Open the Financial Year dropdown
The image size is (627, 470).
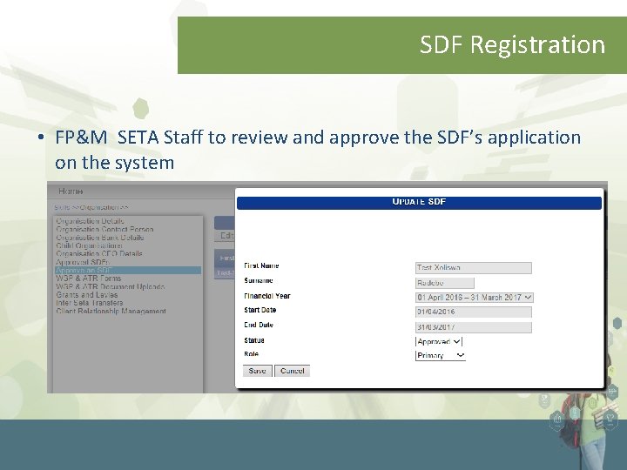point(475,298)
